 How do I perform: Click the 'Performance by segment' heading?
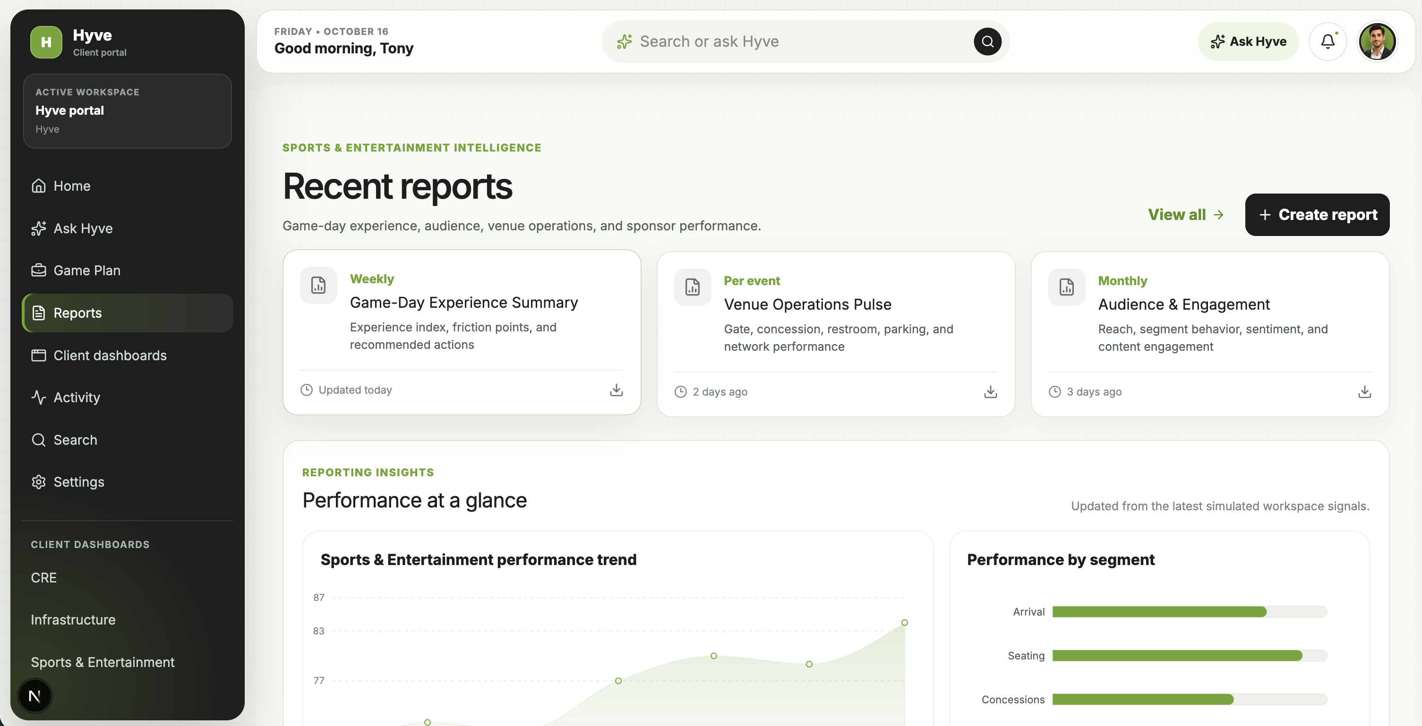pyautogui.click(x=1061, y=559)
